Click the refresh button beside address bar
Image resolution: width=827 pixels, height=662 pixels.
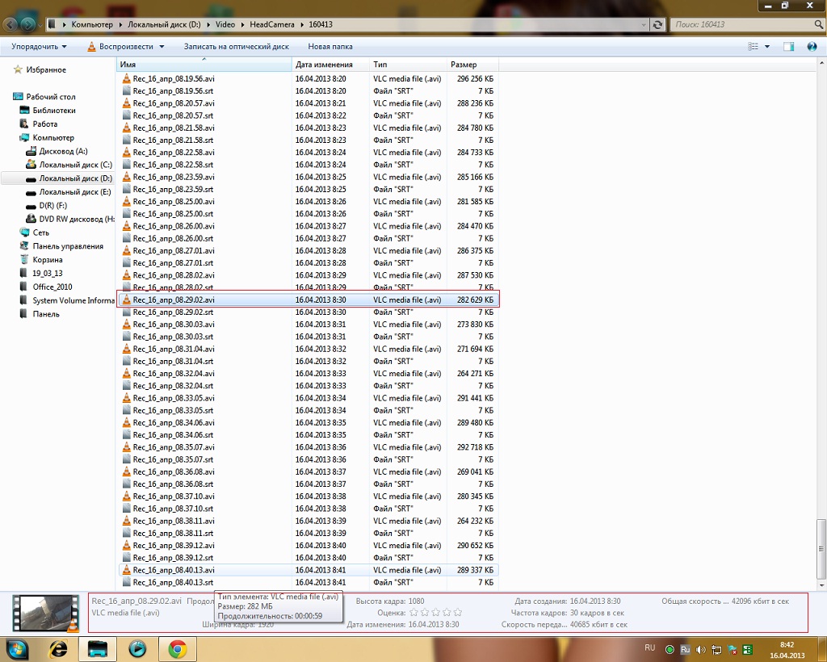(658, 25)
